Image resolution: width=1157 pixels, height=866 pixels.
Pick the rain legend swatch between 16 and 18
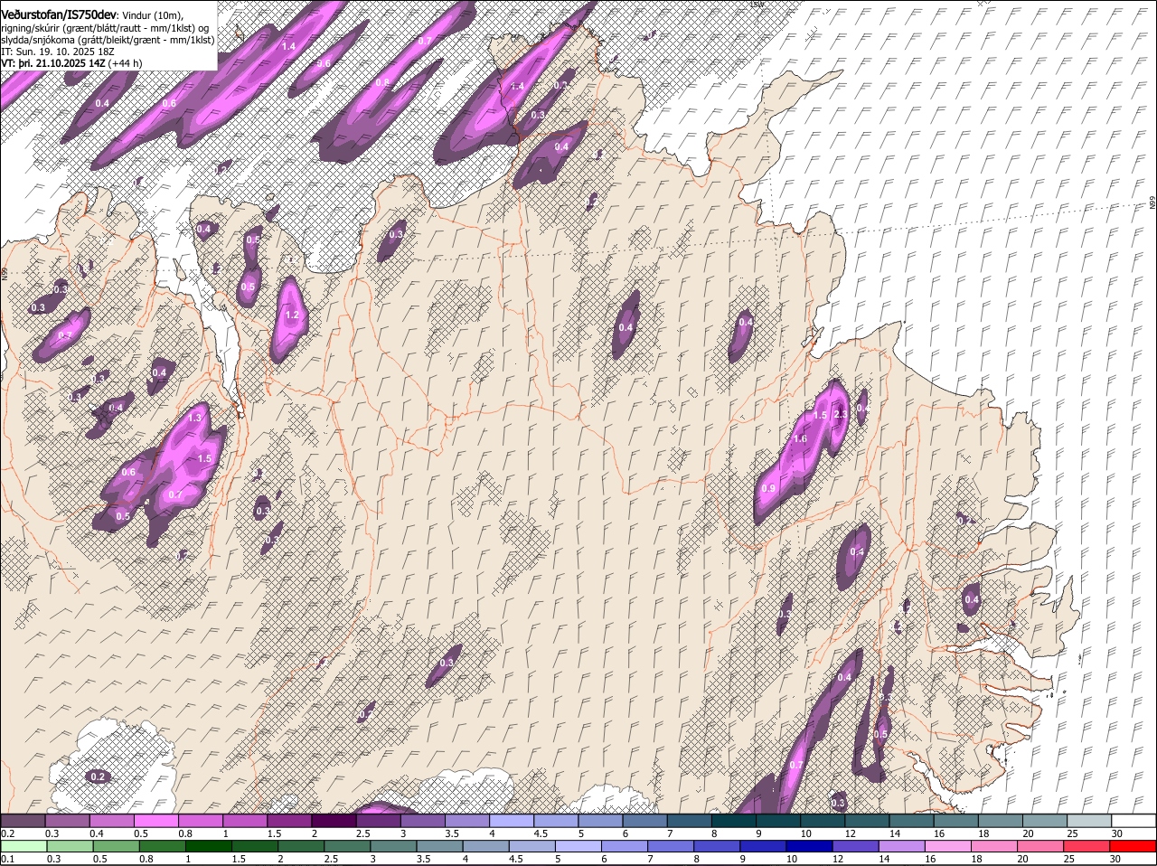pyautogui.click(x=949, y=846)
